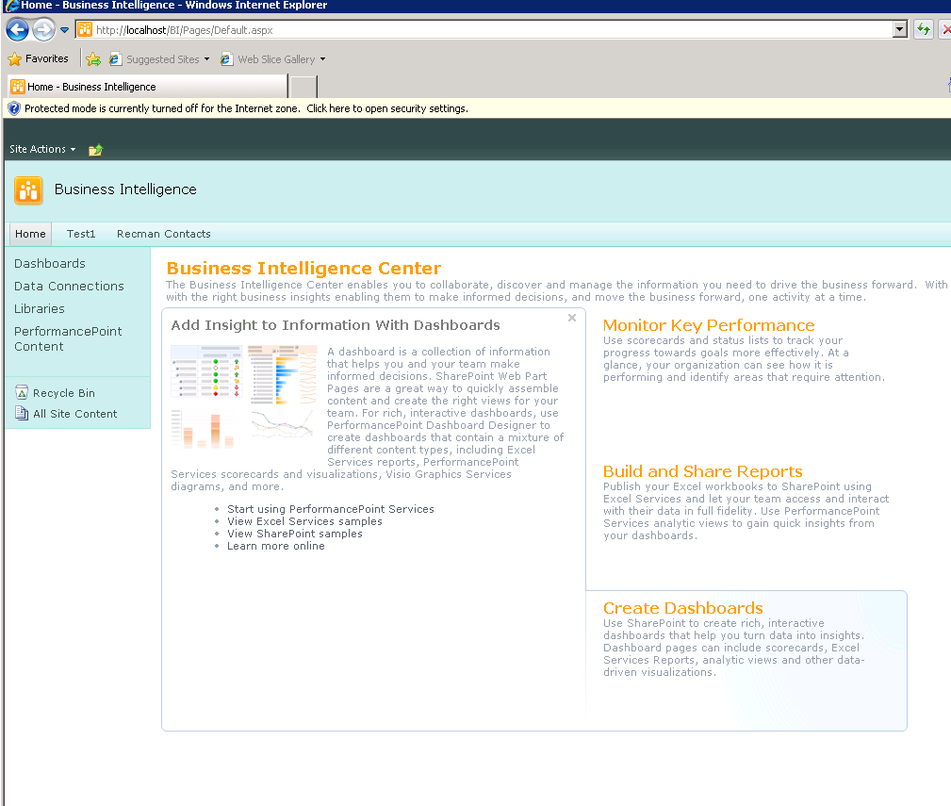Image resolution: width=951 pixels, height=806 pixels.
Task: Close the dashboards info panel with X
Action: click(572, 318)
